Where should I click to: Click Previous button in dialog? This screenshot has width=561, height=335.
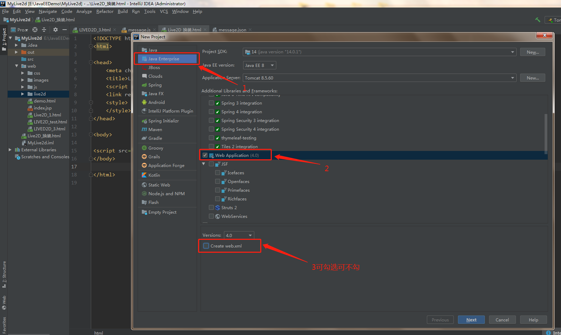tap(440, 320)
